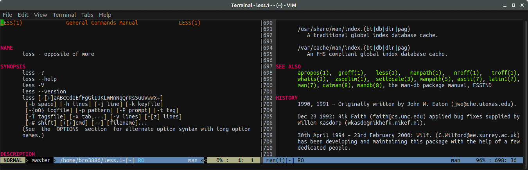Click the HISTORY section heading

pyautogui.click(x=287, y=98)
